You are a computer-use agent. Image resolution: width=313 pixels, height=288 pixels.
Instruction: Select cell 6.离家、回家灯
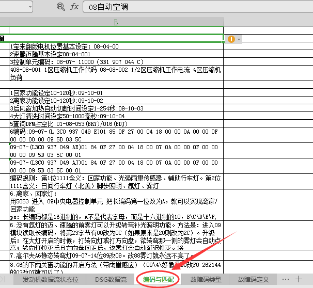[116, 205]
